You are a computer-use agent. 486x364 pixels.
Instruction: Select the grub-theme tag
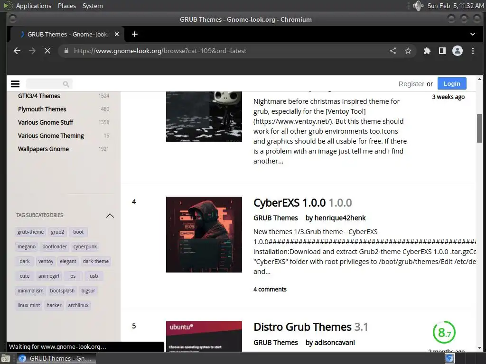coord(30,232)
